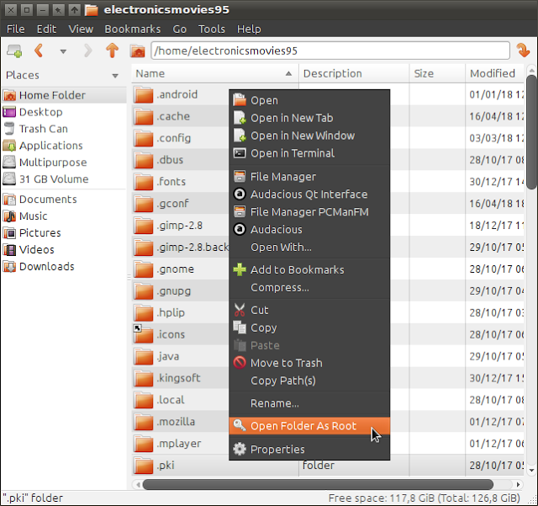Open the File menu

pos(15,29)
